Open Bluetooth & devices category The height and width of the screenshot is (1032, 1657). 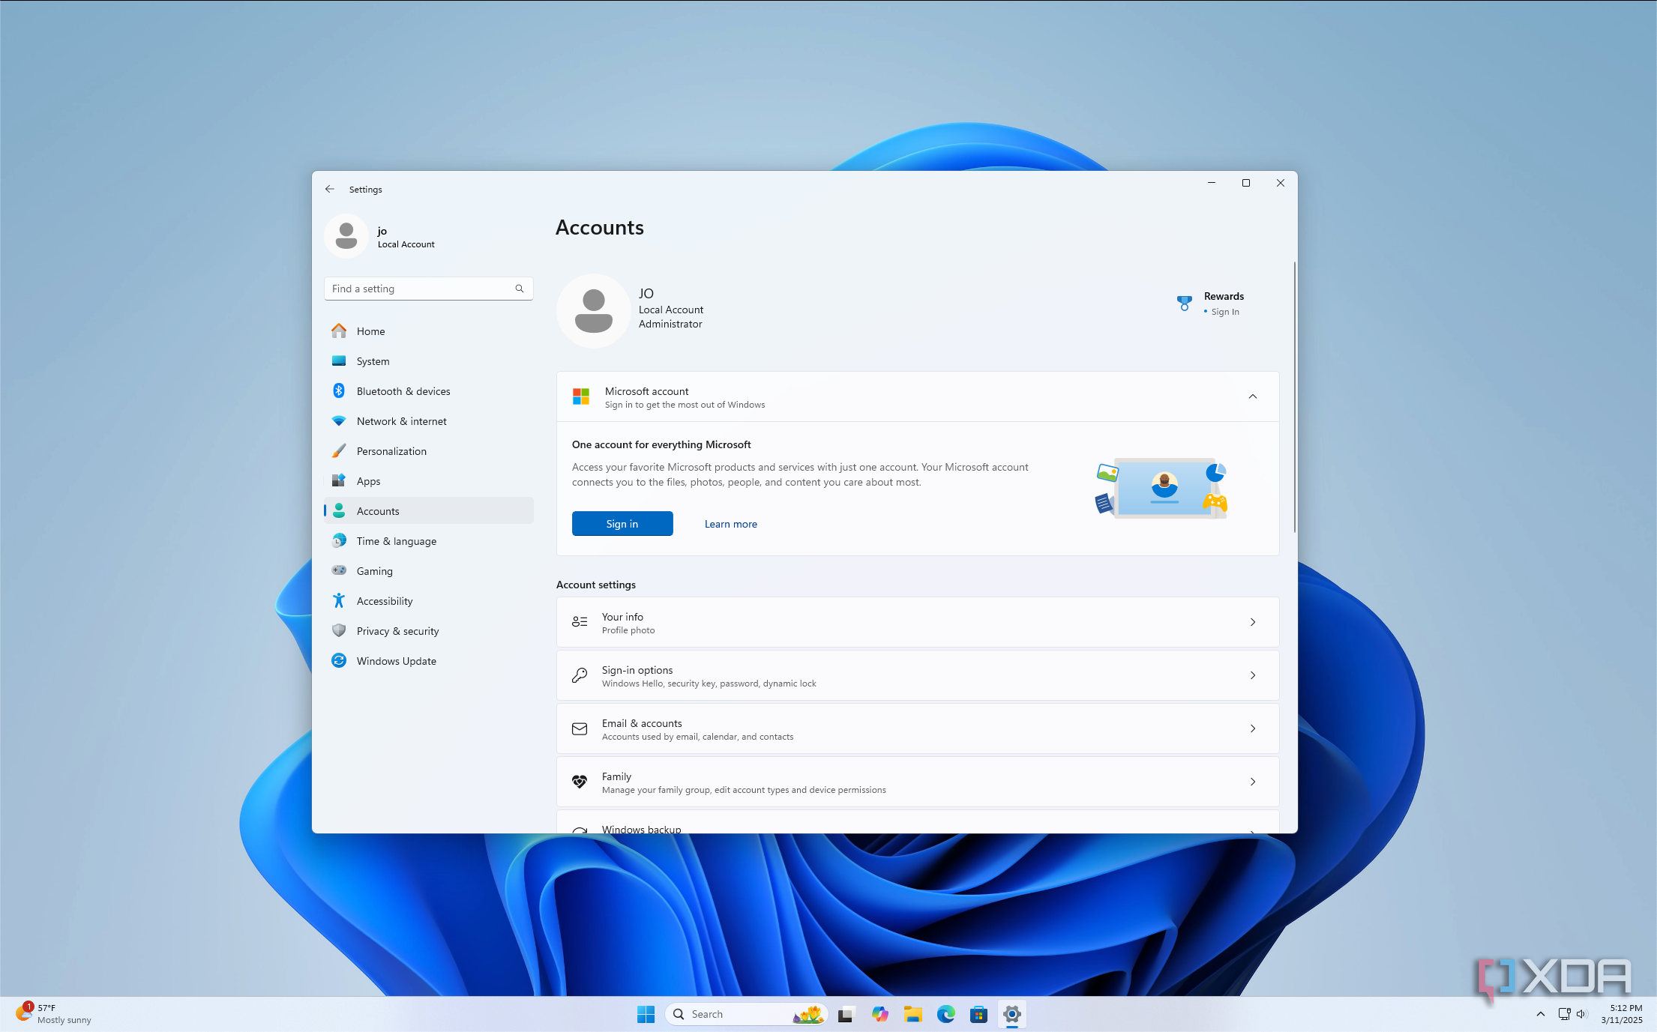click(428, 391)
